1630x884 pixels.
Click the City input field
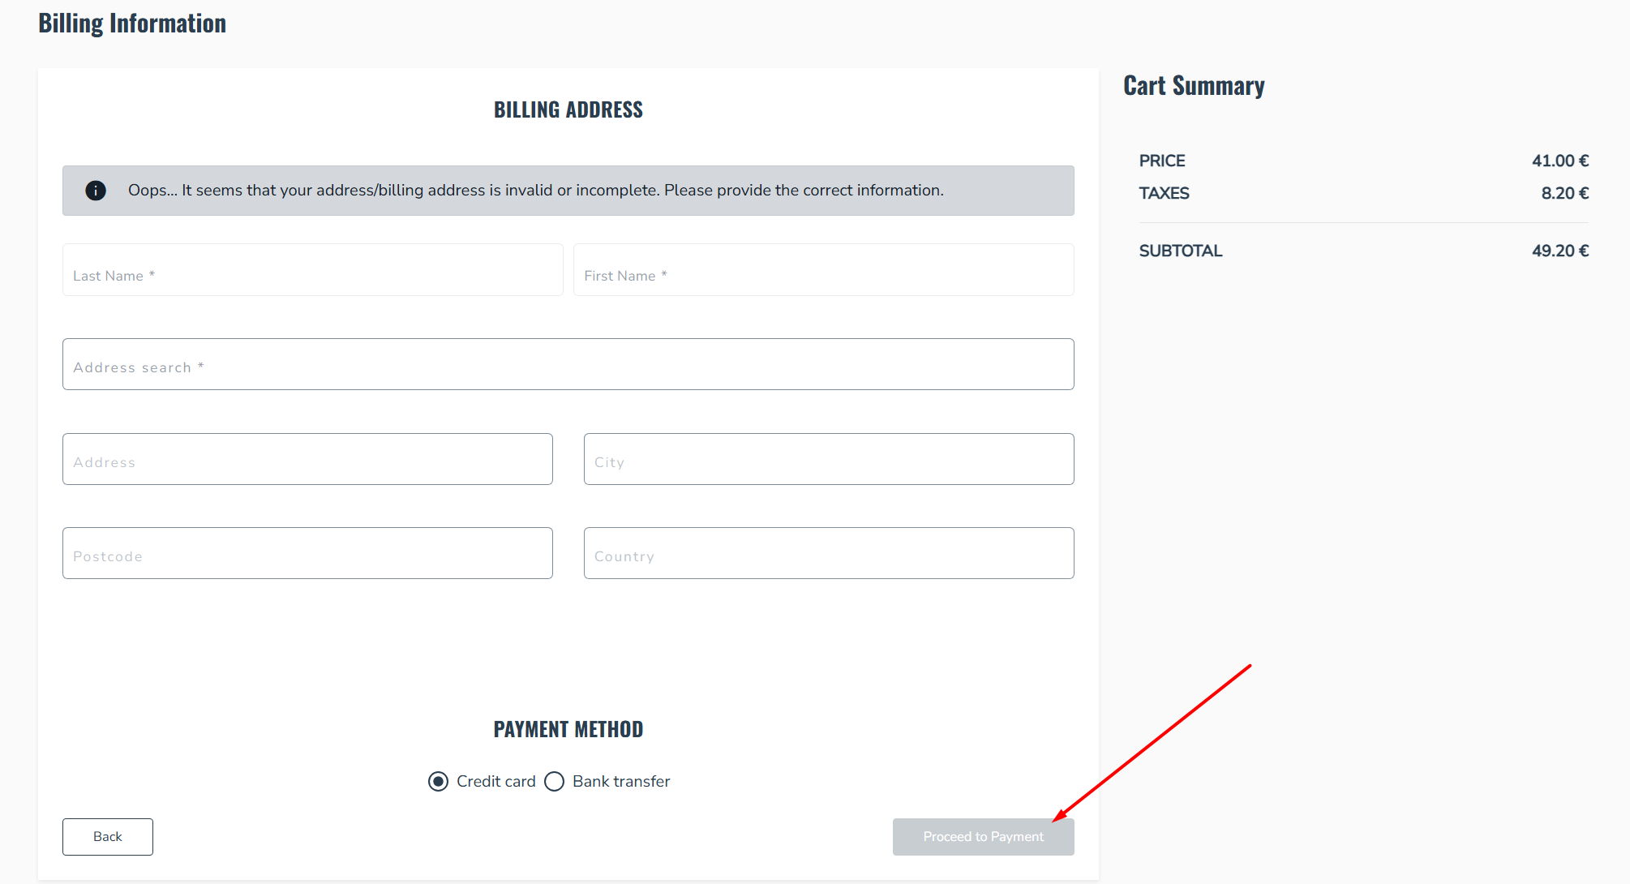829,459
